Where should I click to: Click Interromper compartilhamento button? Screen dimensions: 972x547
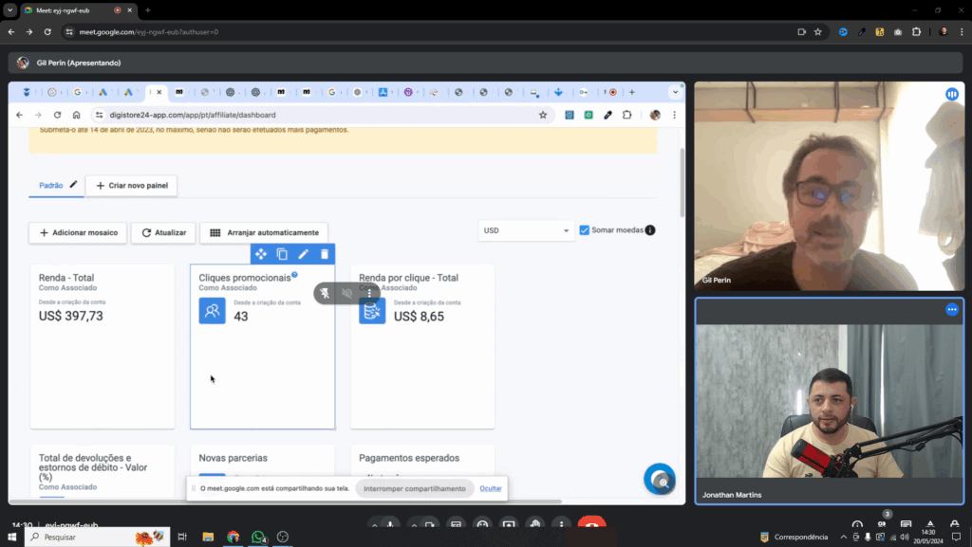tap(416, 488)
